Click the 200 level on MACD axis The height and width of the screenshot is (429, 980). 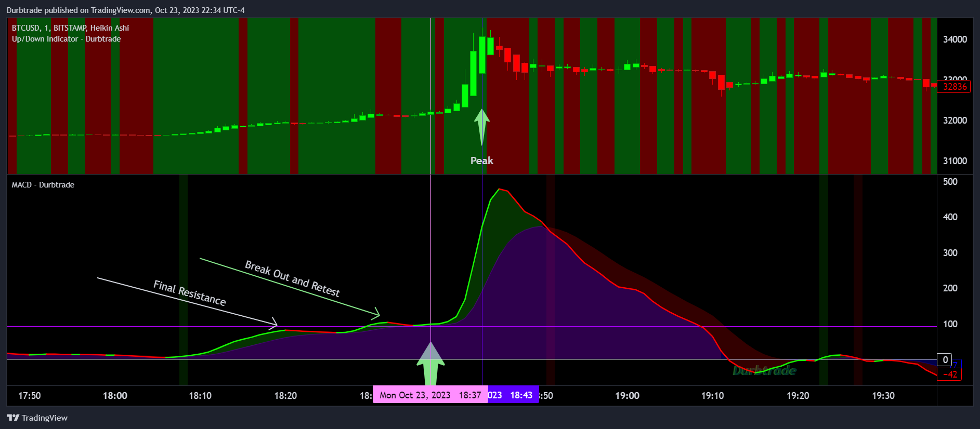950,288
